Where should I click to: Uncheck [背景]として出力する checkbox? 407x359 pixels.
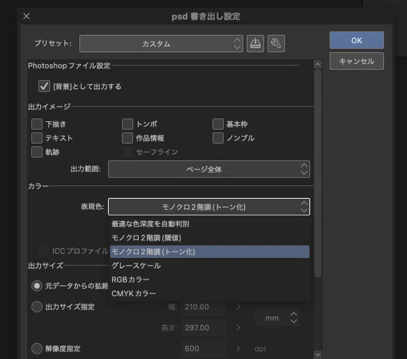[44, 86]
